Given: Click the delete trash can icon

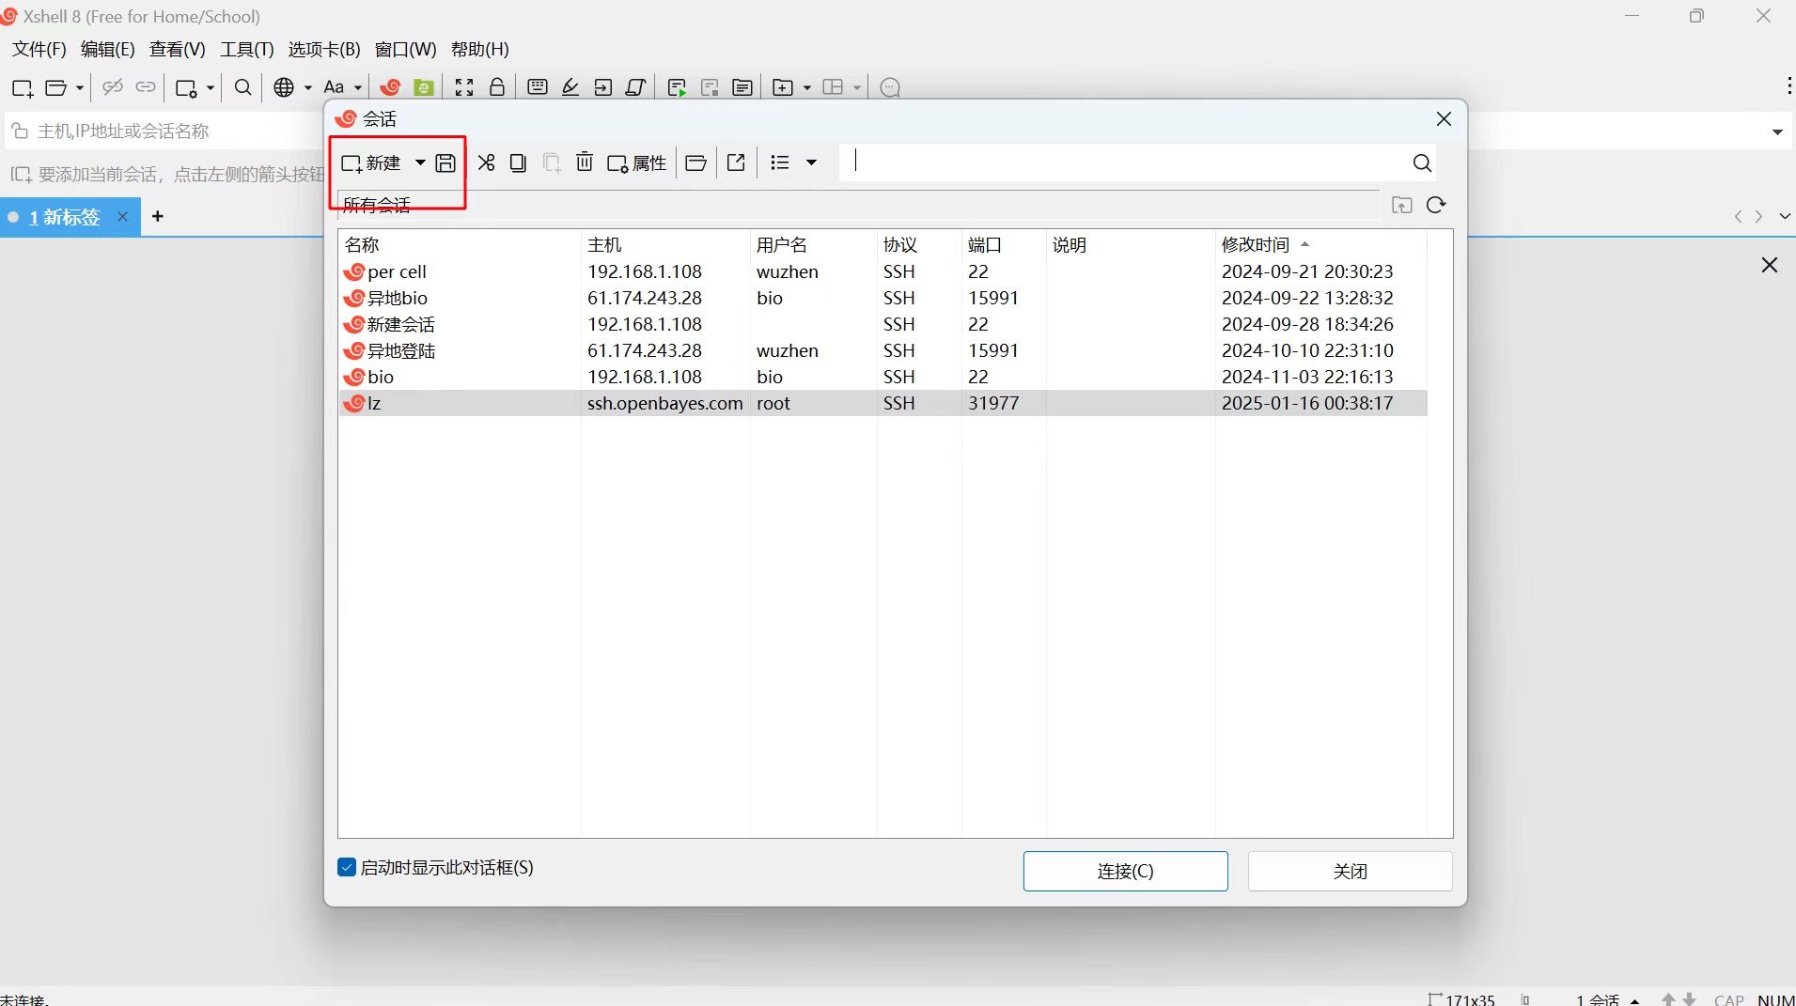Looking at the screenshot, I should [585, 163].
